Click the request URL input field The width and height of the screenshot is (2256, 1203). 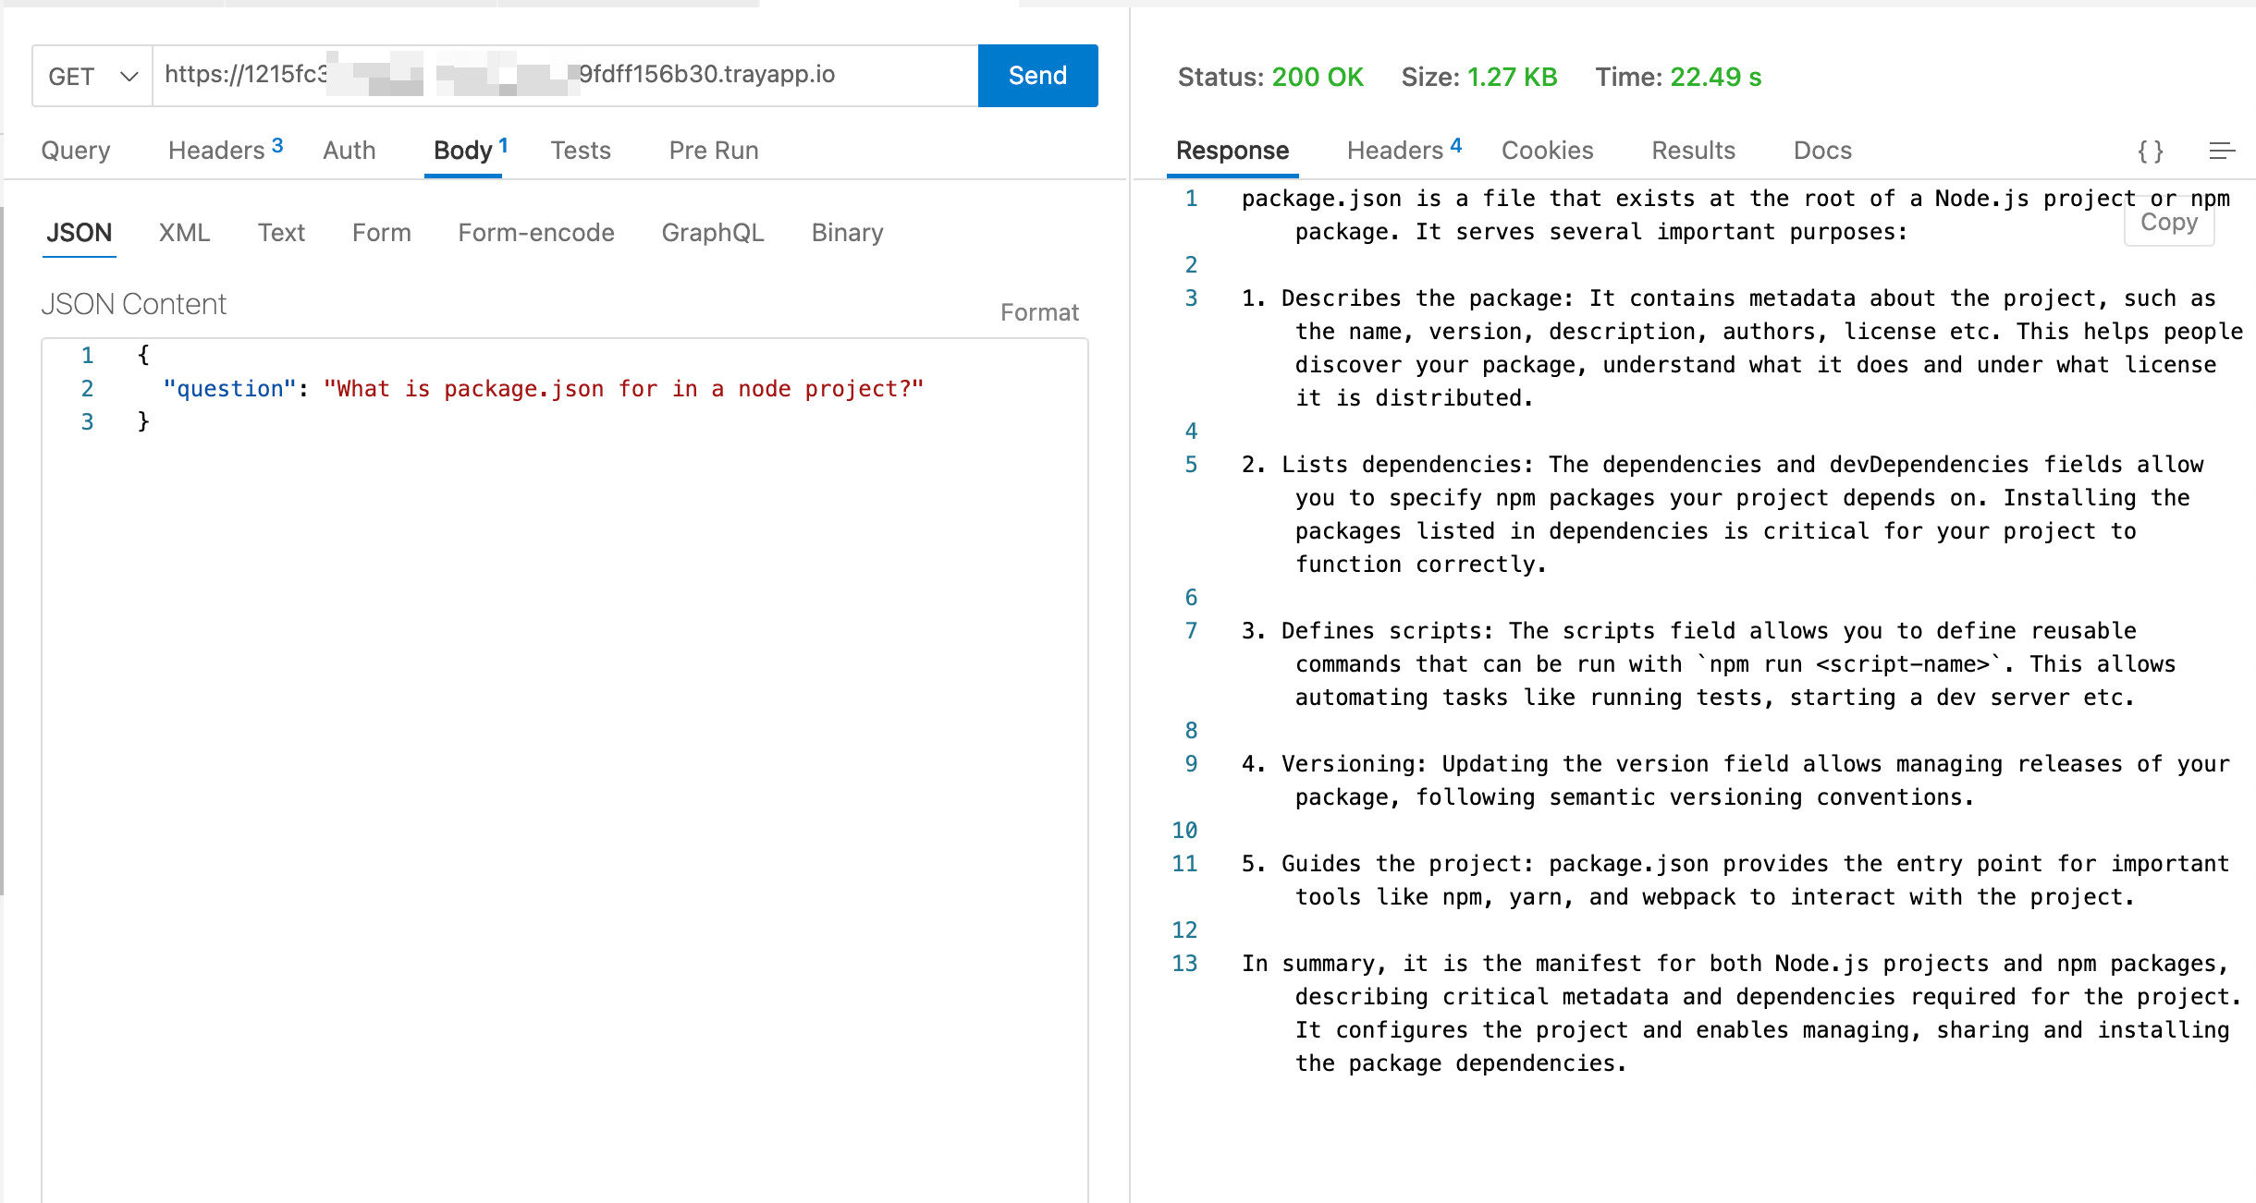(x=555, y=76)
